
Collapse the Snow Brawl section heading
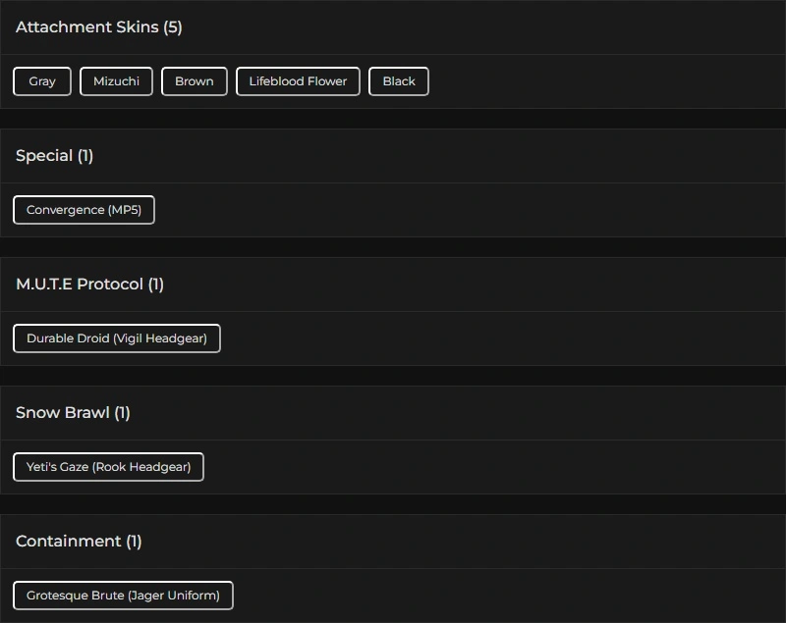point(62,413)
